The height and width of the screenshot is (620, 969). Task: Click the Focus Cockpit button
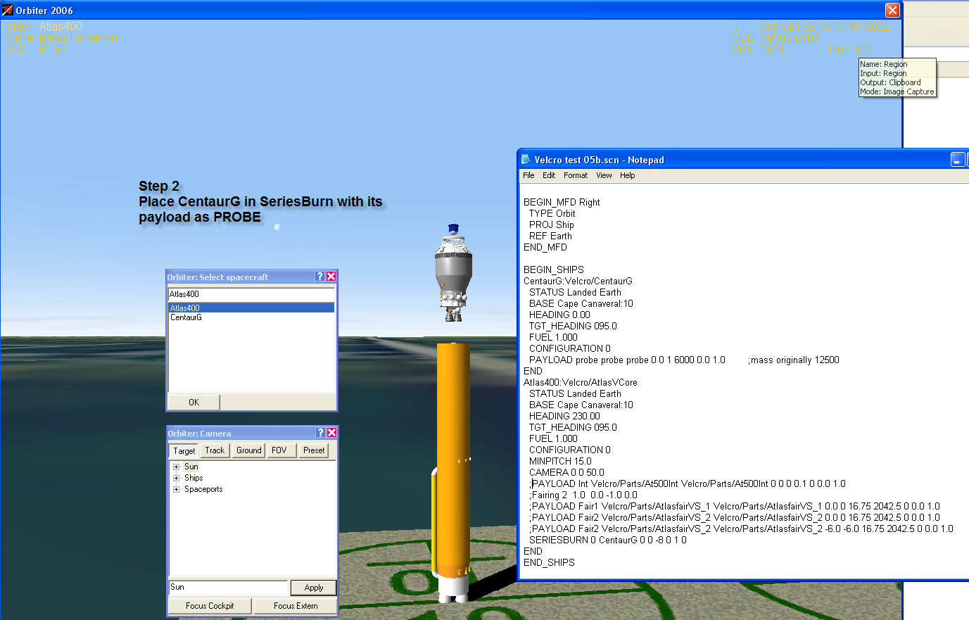pyautogui.click(x=210, y=606)
